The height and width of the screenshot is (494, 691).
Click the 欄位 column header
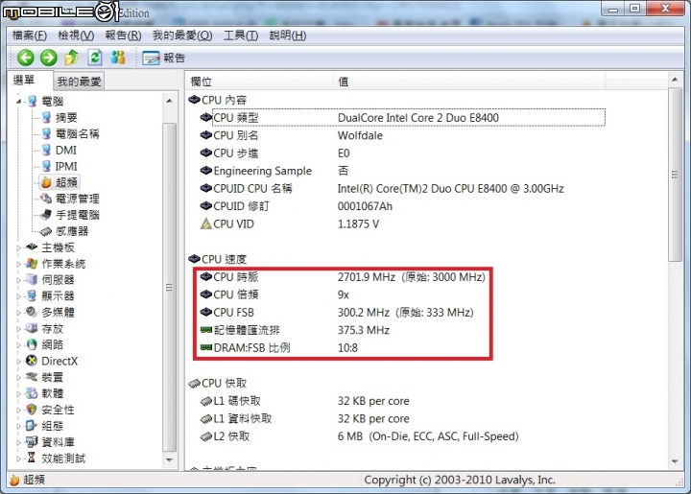click(x=259, y=82)
